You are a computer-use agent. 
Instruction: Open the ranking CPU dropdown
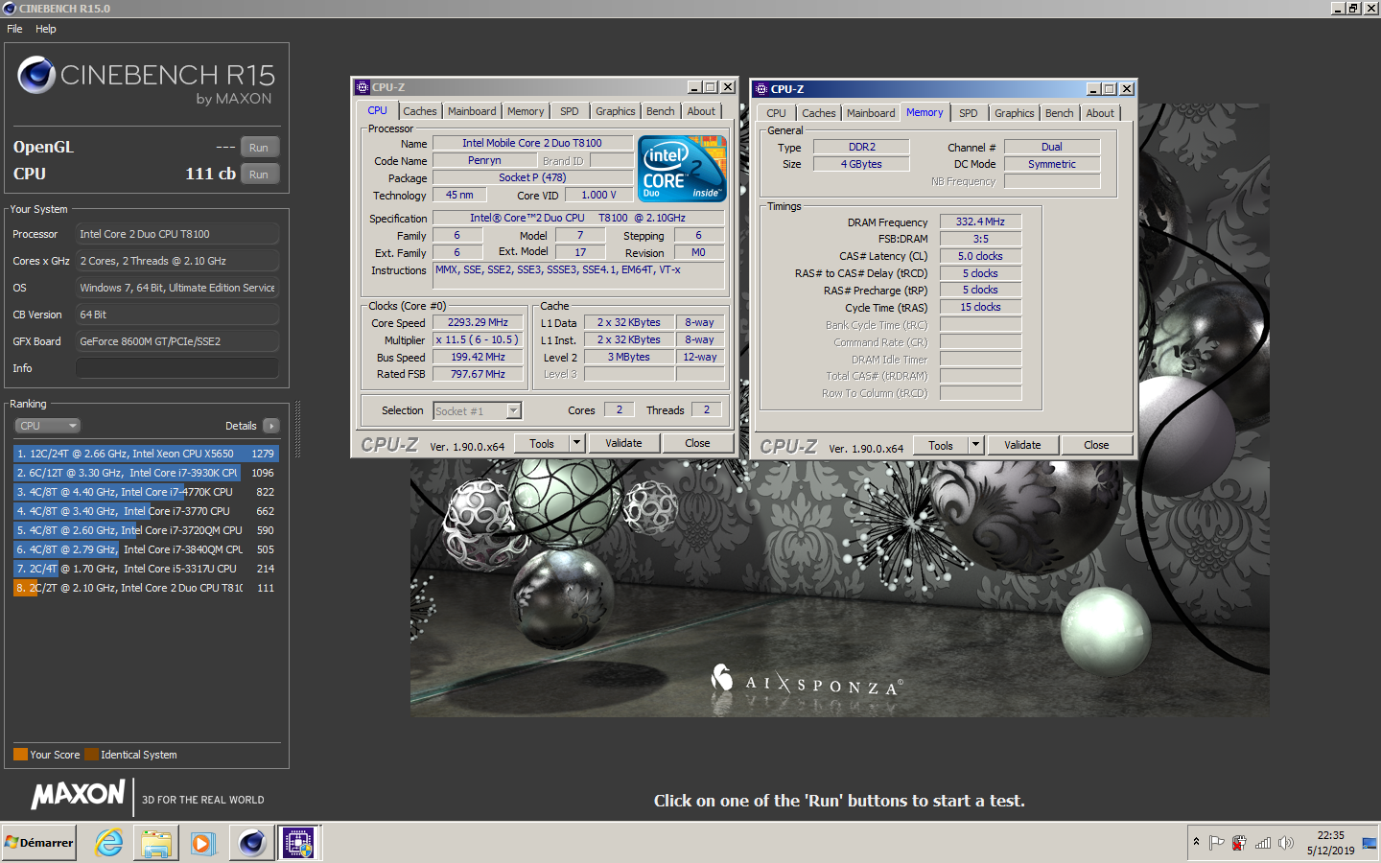tap(47, 426)
